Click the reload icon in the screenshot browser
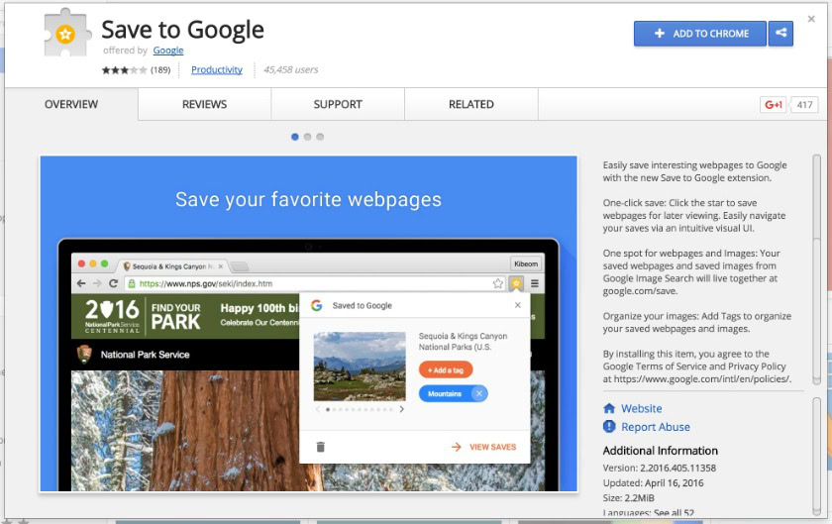Screen dimensions: 832x524 coord(113,283)
